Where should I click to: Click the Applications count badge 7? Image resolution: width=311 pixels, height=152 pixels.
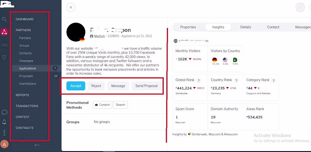55,68
